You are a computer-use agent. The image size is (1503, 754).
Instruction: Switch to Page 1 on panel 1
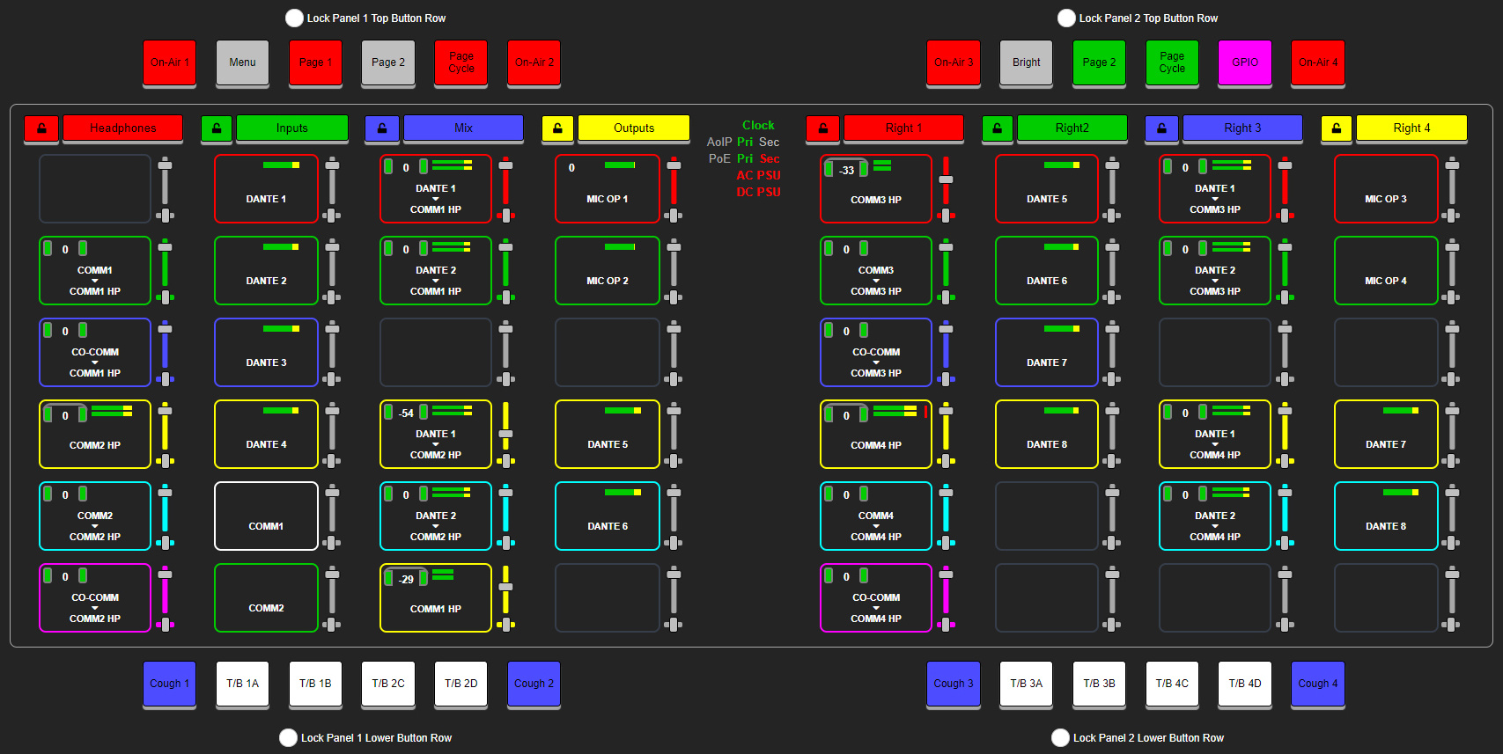[315, 62]
